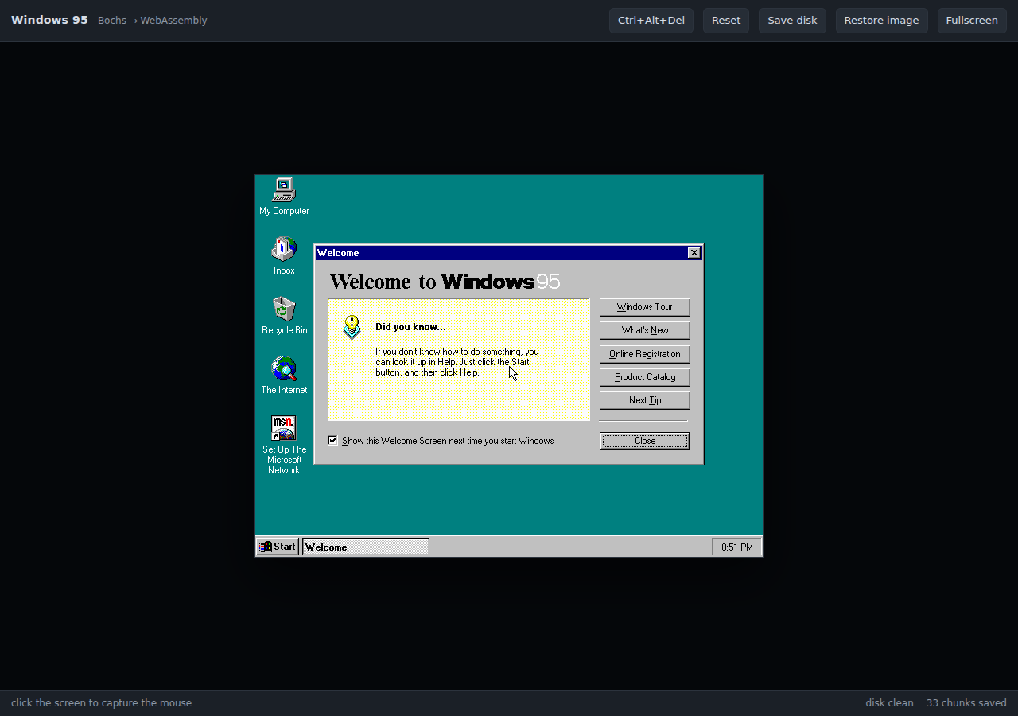The height and width of the screenshot is (716, 1018).
Task: Click the 'Bochs → WebAssembly' subtitle text
Action: [152, 21]
